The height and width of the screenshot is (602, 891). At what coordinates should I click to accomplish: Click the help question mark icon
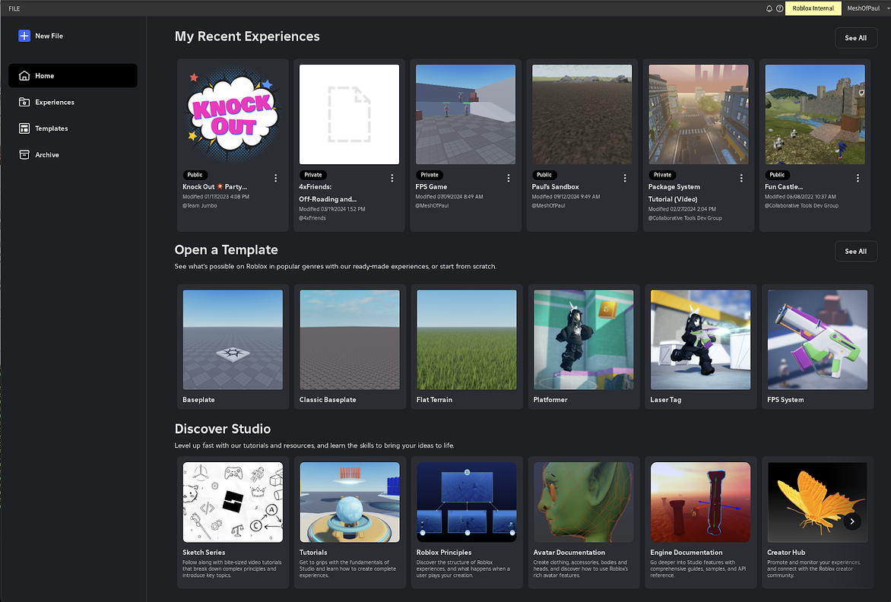780,8
